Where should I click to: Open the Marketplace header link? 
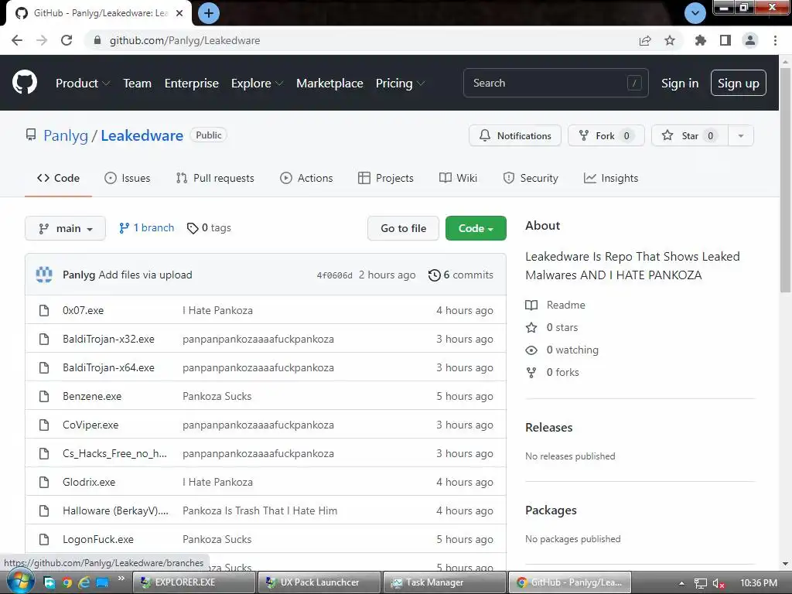(x=329, y=84)
